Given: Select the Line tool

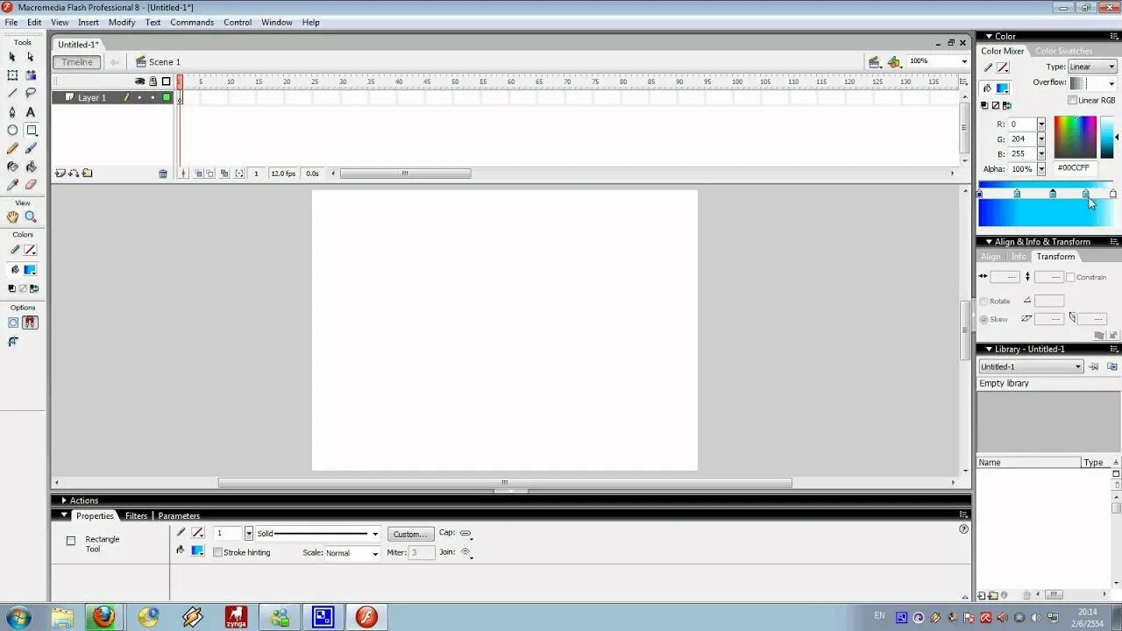Looking at the screenshot, I should (x=12, y=93).
